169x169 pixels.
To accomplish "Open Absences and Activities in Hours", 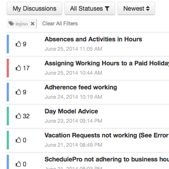I will 93,39.
